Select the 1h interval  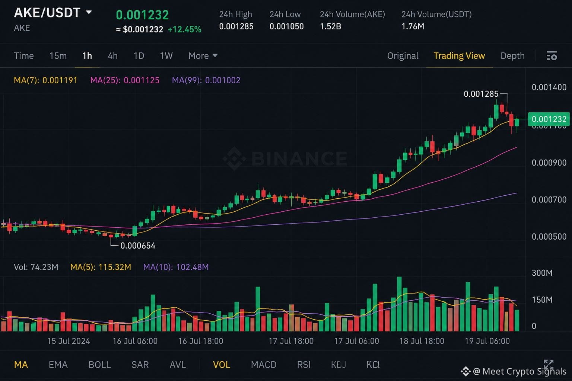coord(87,56)
